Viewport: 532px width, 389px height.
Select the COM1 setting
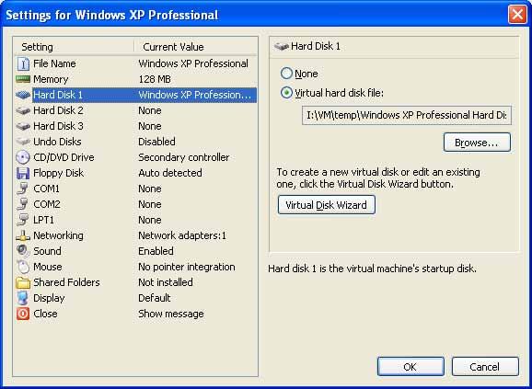pyautogui.click(x=135, y=189)
